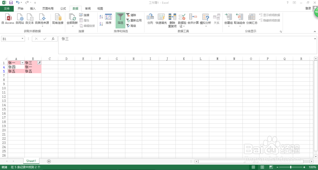The image size is (318, 170).
Task: Click Consolidate (合并计算)
Action: tap(193, 19)
